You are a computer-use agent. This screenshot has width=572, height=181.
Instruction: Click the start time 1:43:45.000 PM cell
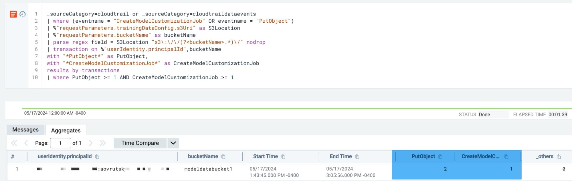[x=274, y=172]
